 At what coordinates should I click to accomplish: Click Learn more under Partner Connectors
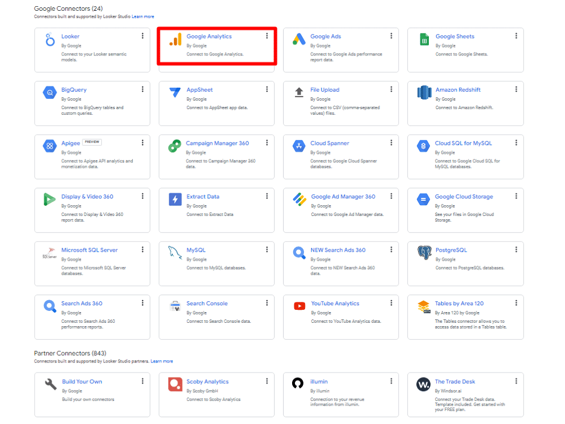[162, 361]
